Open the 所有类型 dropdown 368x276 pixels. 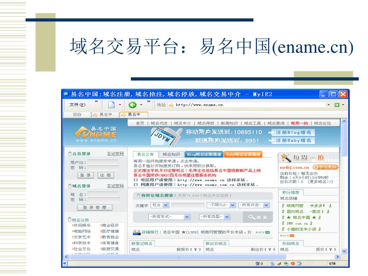(227, 217)
